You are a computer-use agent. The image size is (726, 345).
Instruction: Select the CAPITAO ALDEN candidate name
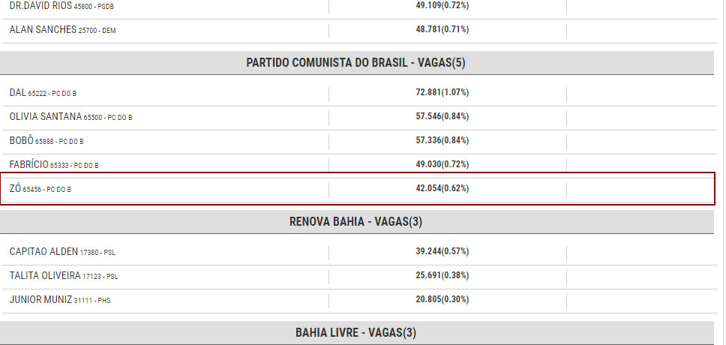[x=43, y=251]
